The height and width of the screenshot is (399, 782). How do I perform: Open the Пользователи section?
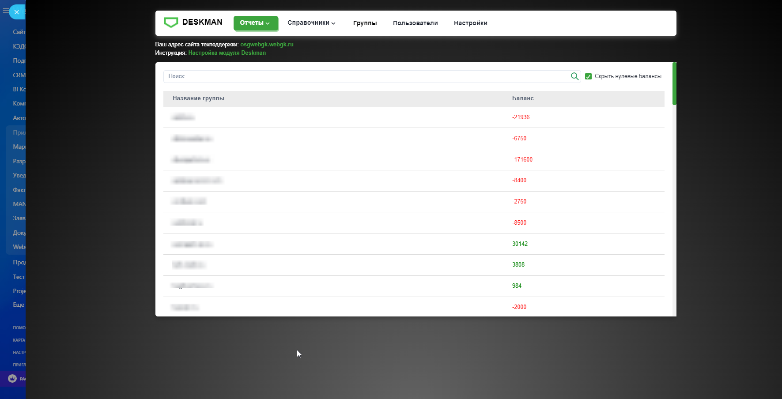coord(415,23)
